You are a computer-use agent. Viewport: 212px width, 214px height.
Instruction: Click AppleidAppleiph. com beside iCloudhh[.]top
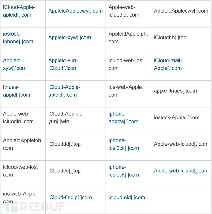point(128,38)
